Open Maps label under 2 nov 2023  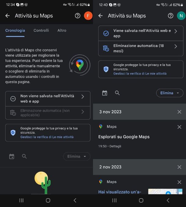(x=112, y=182)
